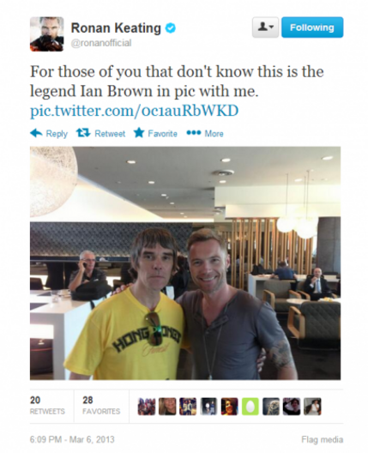
Task: View the 28 favorites list
Action: pyautogui.click(x=101, y=405)
